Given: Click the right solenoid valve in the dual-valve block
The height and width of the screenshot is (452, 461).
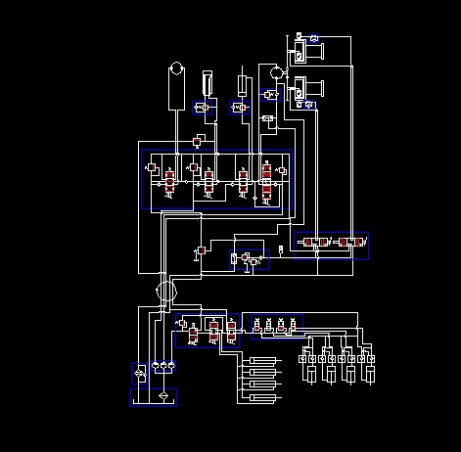Looking at the screenshot, I should [x=350, y=243].
